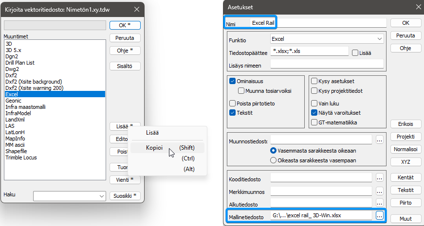The height and width of the screenshot is (226, 424).
Task: Click browse button next to Mallinetiedosto field
Action: point(380,215)
